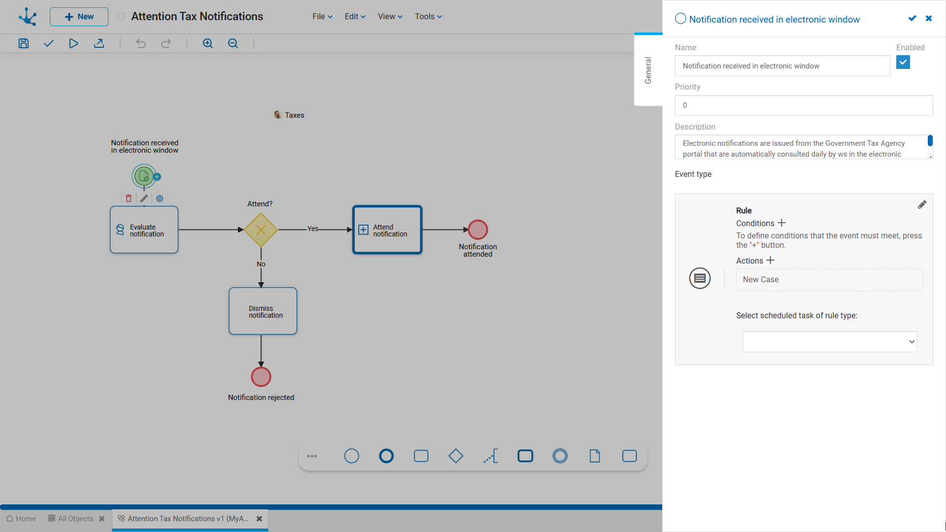Open the View dropdown menu
Image resolution: width=946 pixels, height=532 pixels.
tap(390, 17)
